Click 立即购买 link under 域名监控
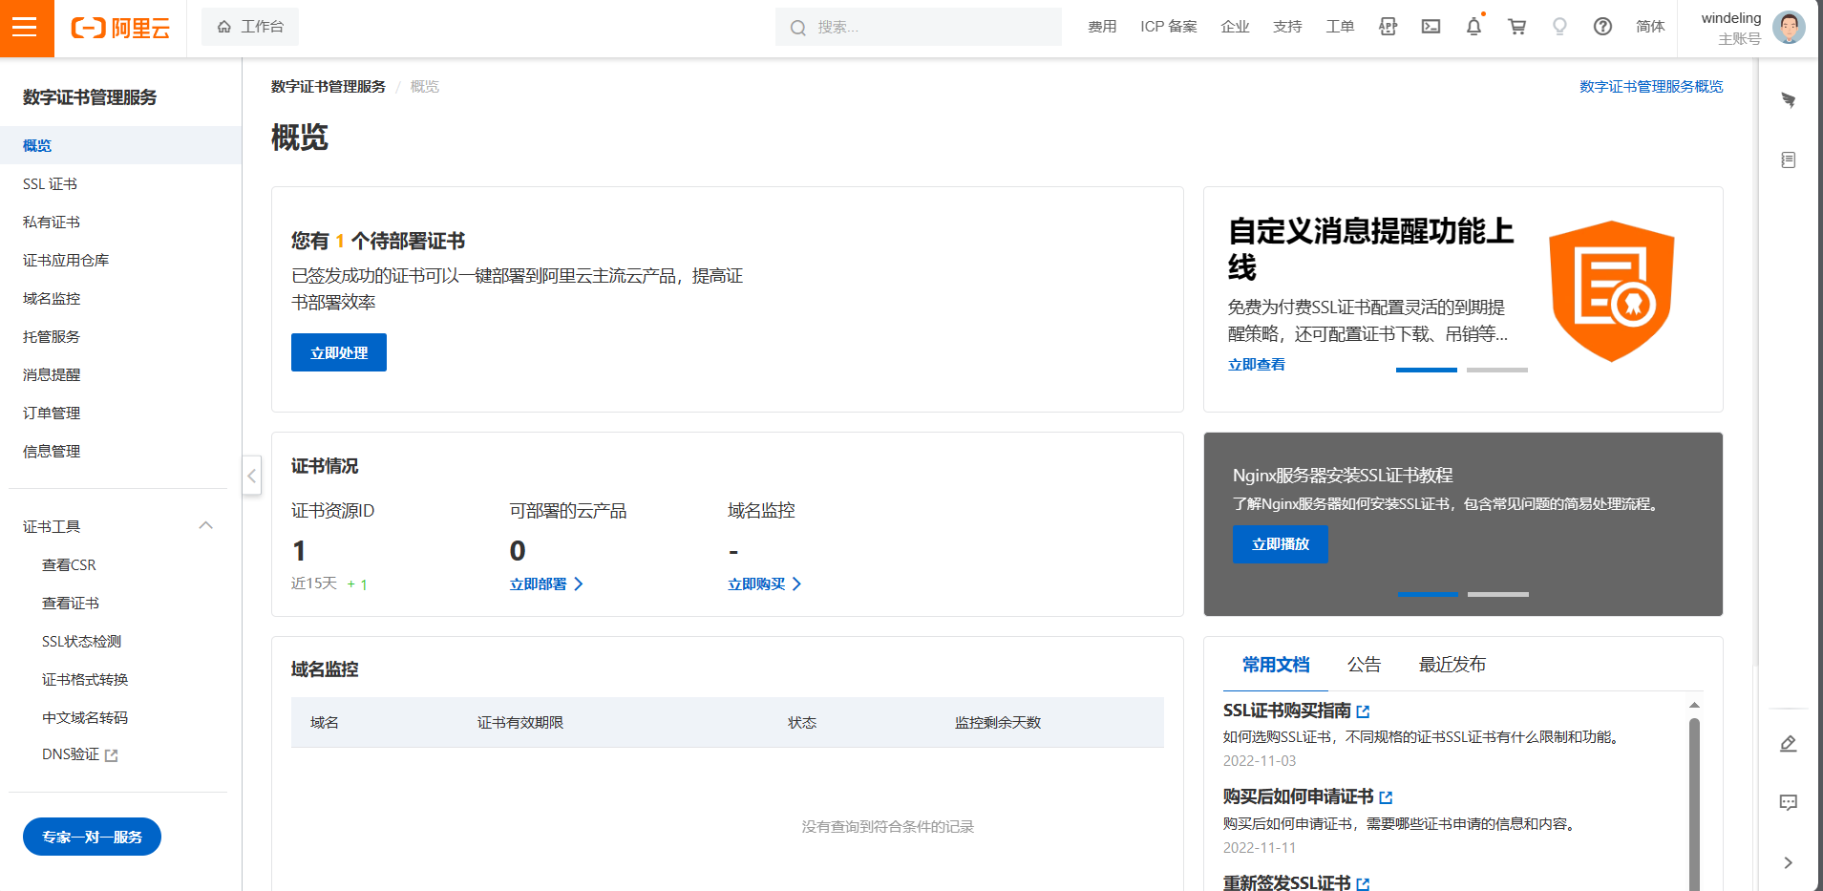The width and height of the screenshot is (1823, 891). tap(765, 584)
